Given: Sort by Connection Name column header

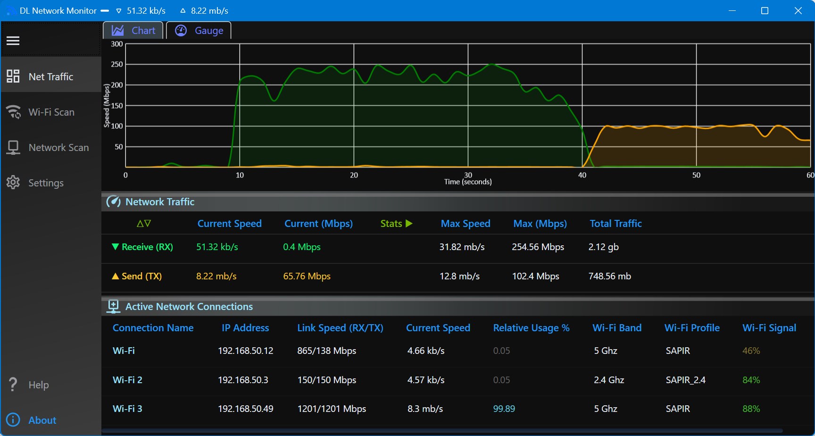Looking at the screenshot, I should (x=153, y=328).
